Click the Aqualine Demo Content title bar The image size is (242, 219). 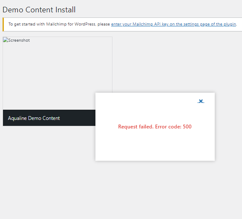49,118
